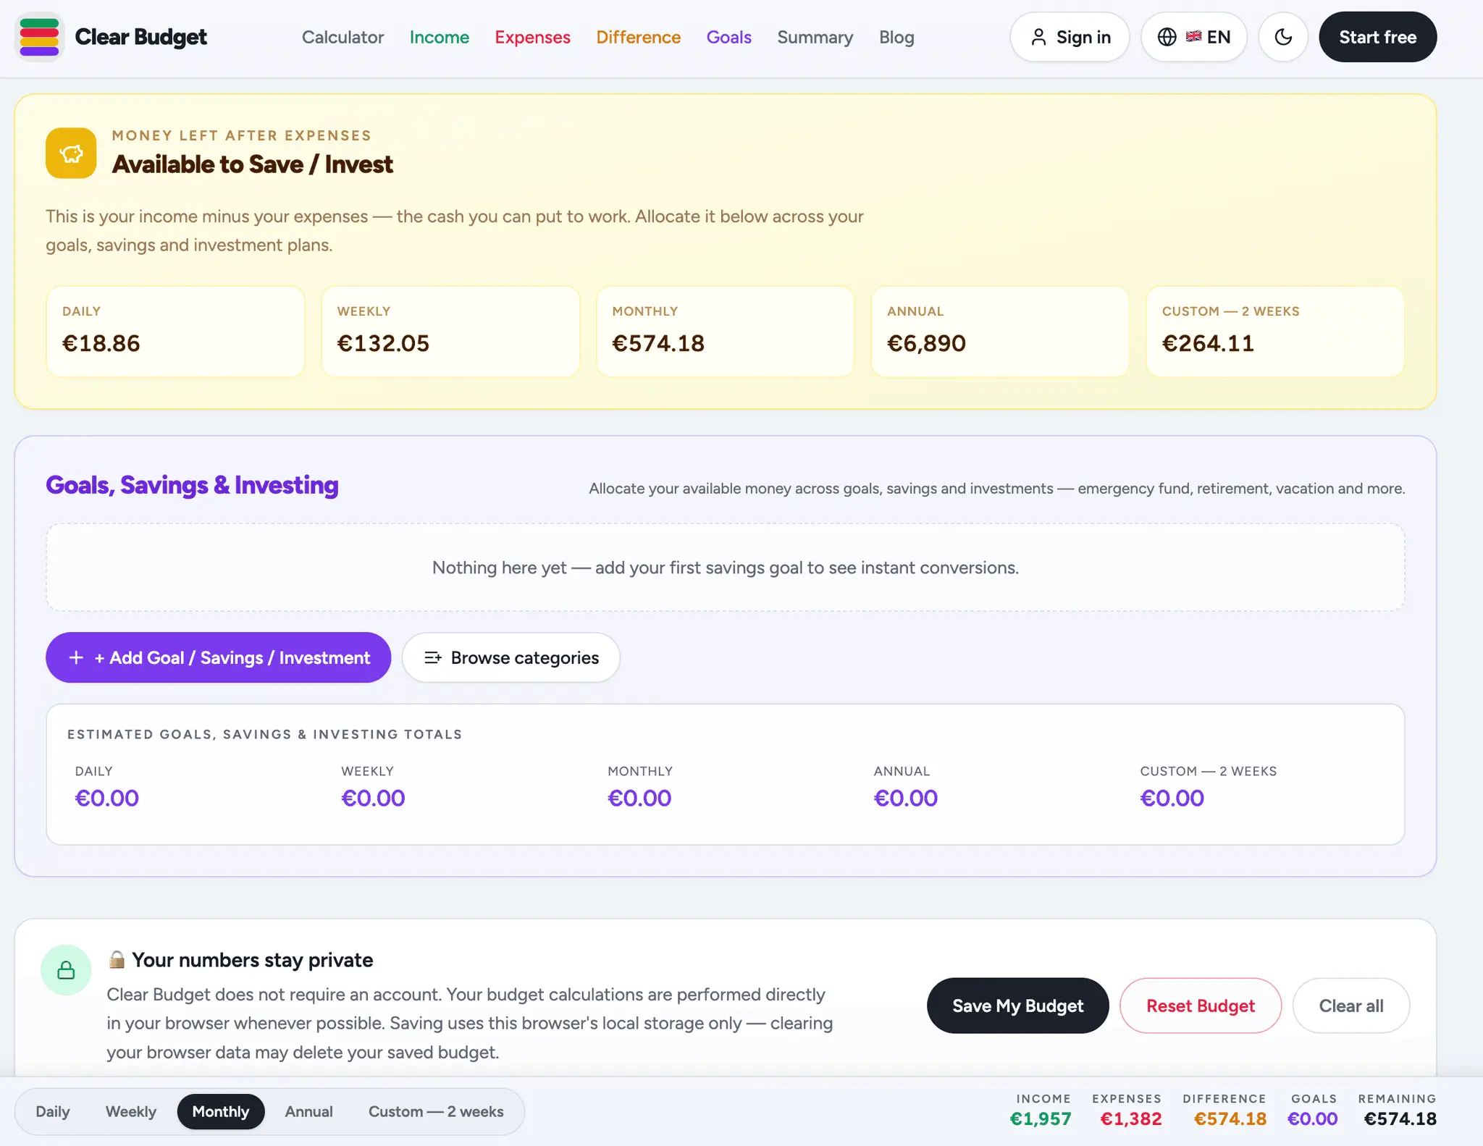Open the EN language selector

(1193, 37)
